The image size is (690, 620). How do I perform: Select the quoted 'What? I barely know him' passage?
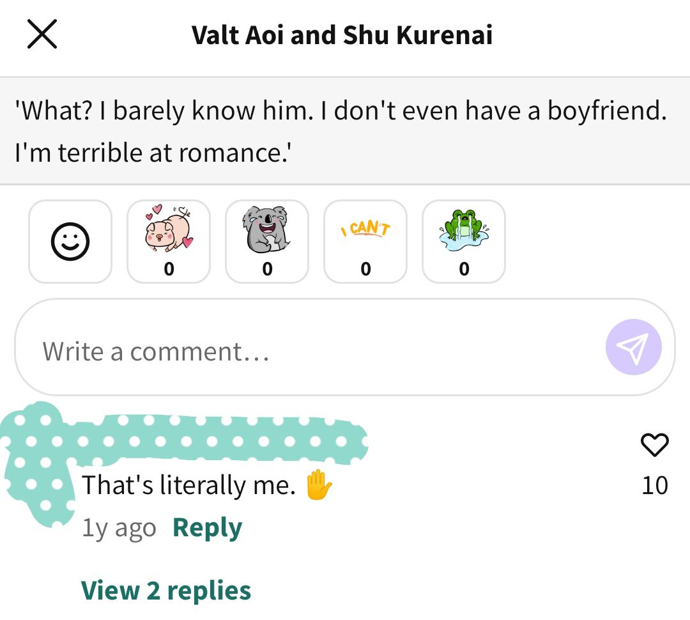[x=345, y=131]
